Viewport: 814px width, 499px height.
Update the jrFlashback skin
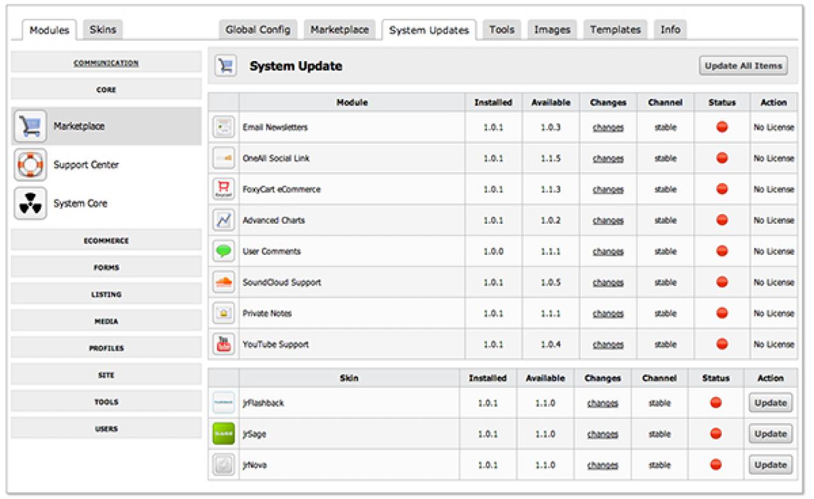pyautogui.click(x=770, y=403)
